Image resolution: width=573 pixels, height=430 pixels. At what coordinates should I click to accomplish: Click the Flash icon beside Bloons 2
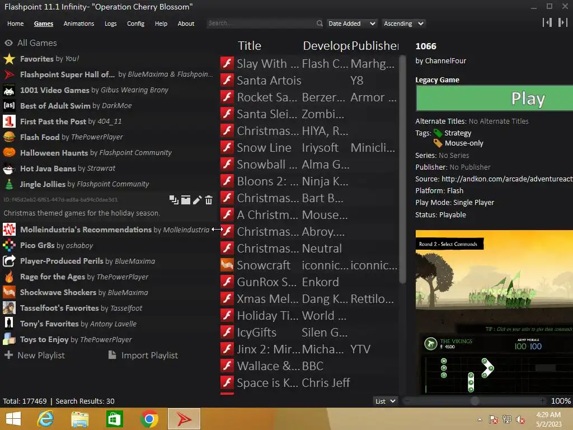(x=227, y=181)
